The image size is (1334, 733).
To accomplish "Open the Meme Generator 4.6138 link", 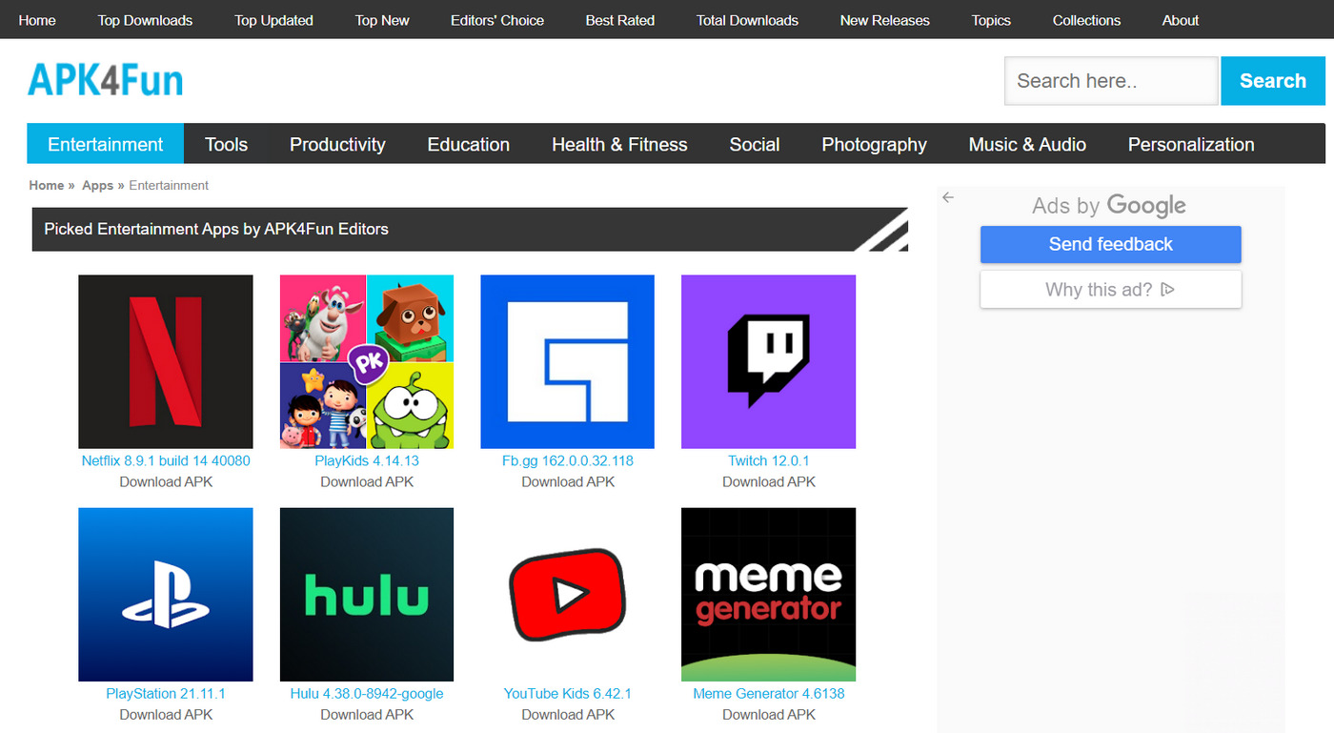I will coord(769,694).
